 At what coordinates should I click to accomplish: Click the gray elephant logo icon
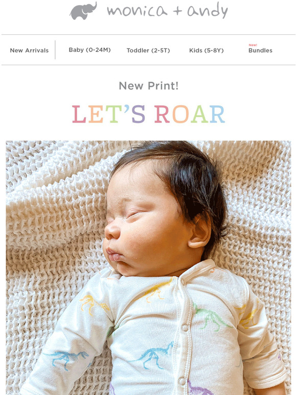[x=83, y=11]
